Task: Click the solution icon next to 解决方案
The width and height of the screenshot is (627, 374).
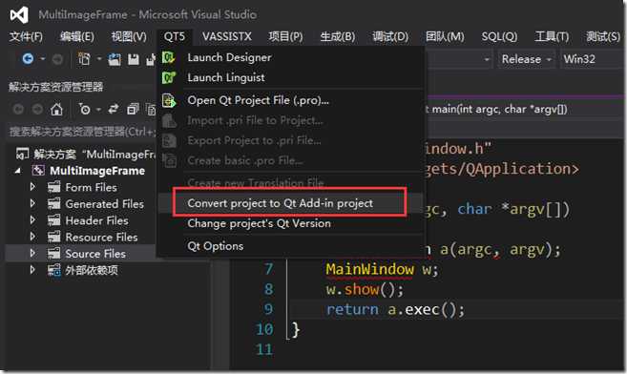Action: [22, 154]
